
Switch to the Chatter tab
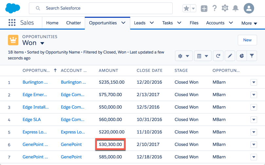(x=74, y=23)
